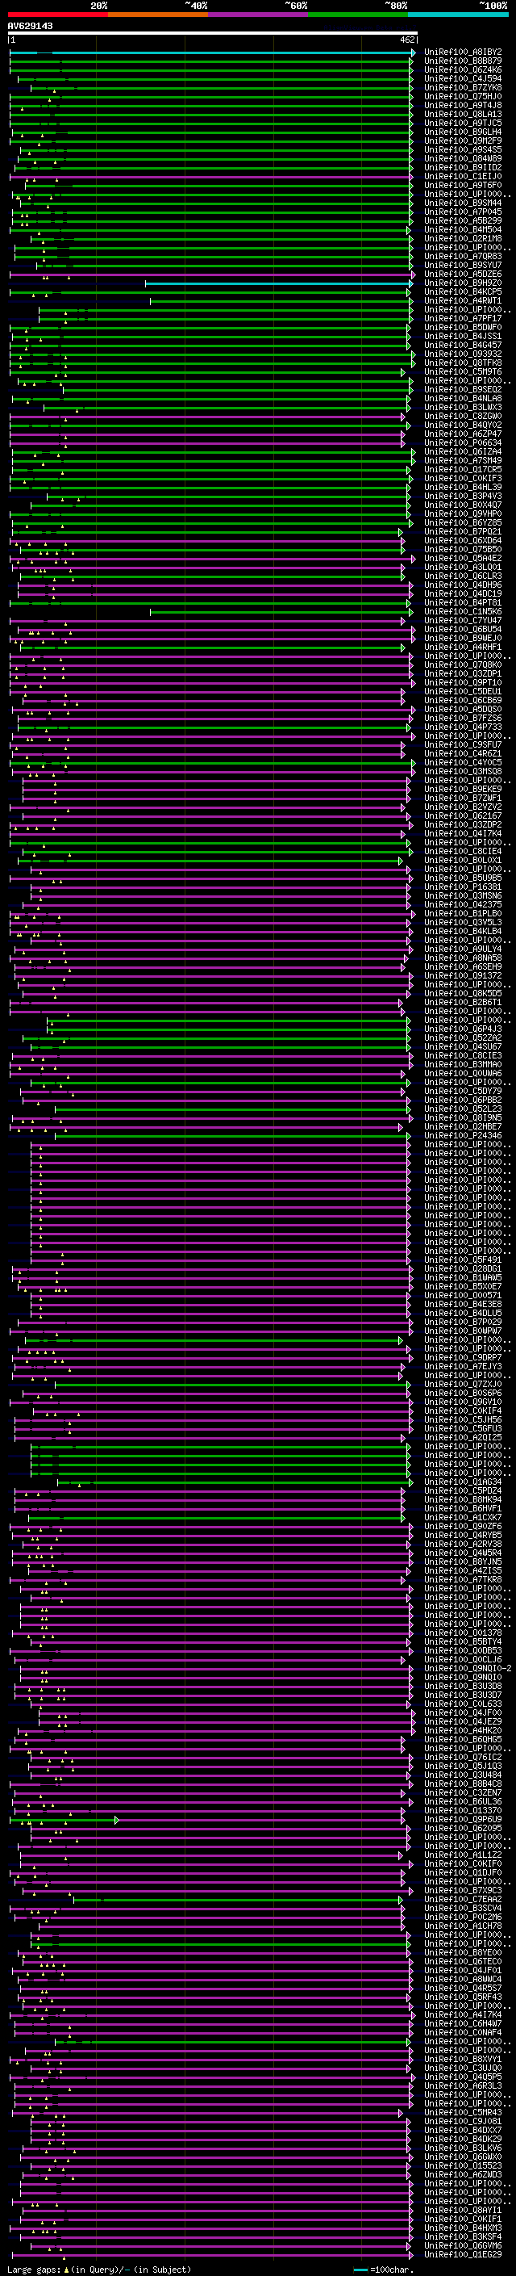
Task: Select UniRef100_Q9M2F9 hit label
Action: pyautogui.click(x=463, y=140)
